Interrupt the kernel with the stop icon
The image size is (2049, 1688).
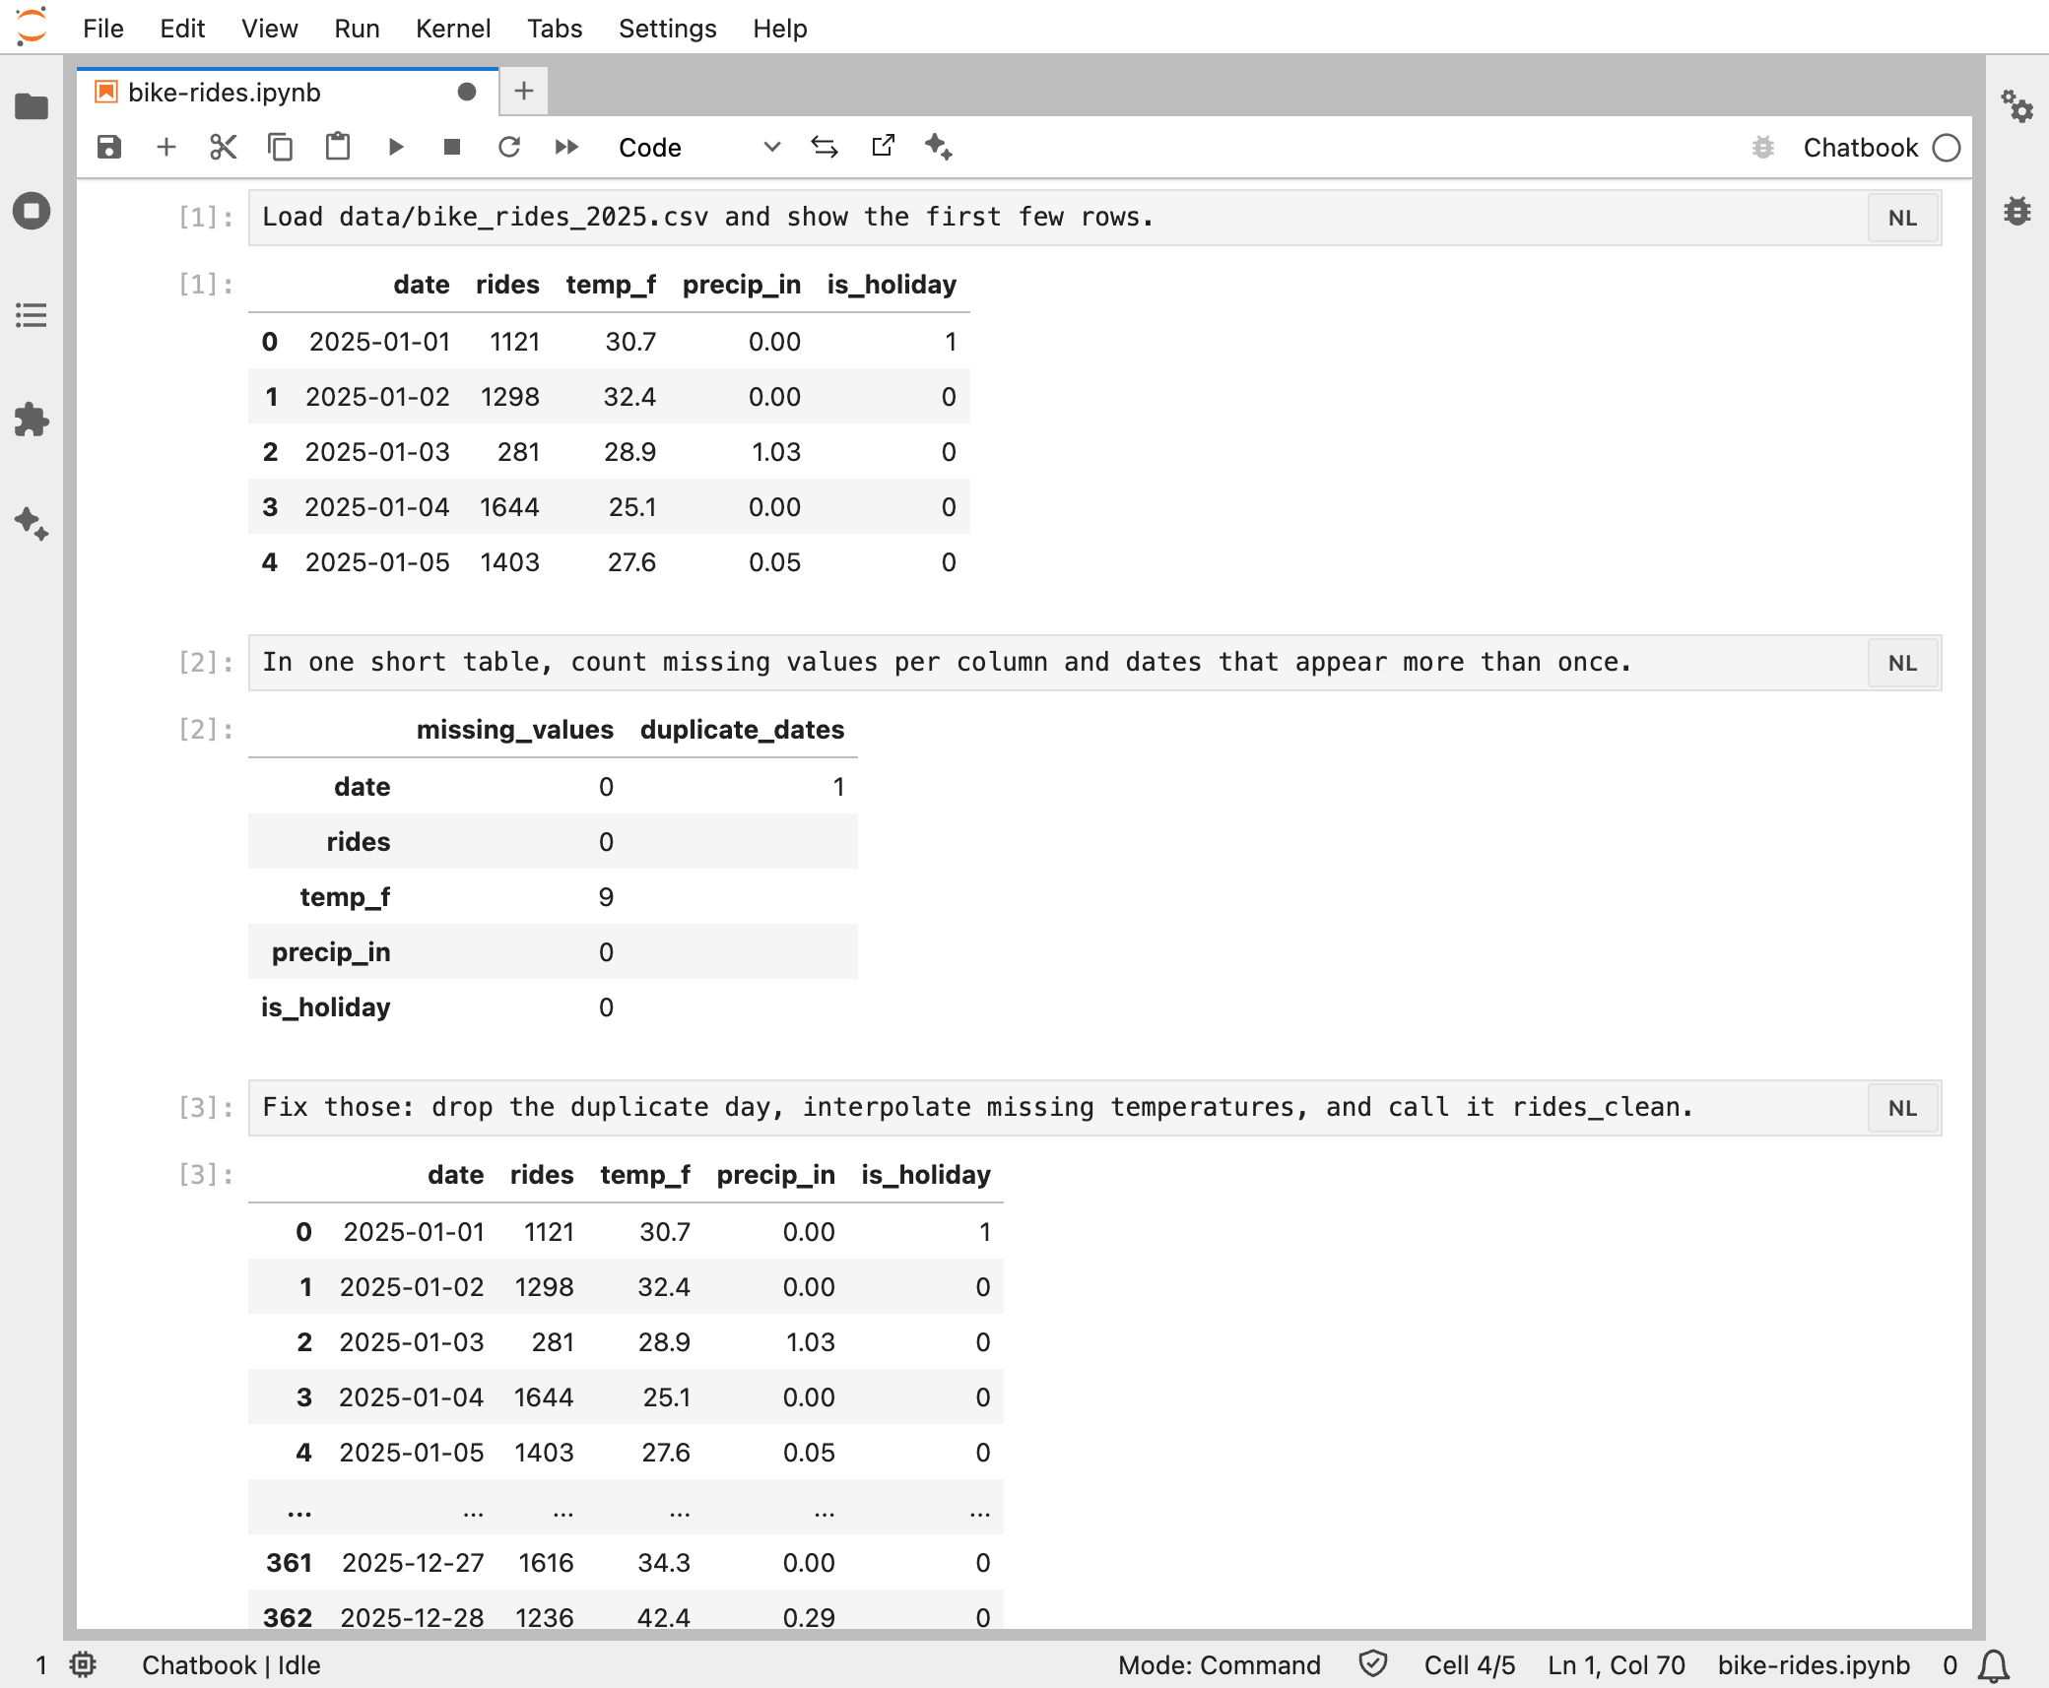pos(452,148)
